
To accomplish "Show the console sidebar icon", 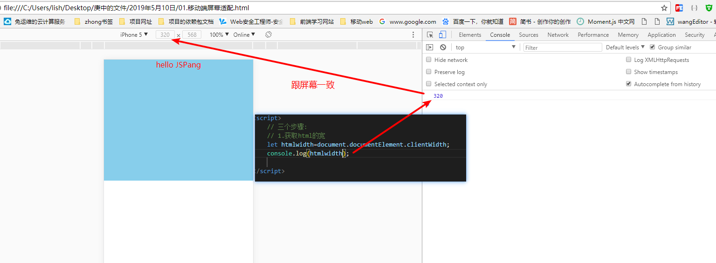I will [x=430, y=47].
